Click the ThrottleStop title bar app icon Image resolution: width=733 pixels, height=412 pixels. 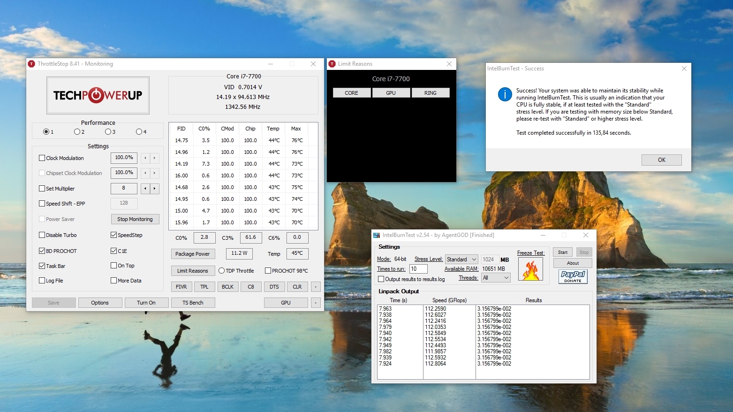[31, 64]
